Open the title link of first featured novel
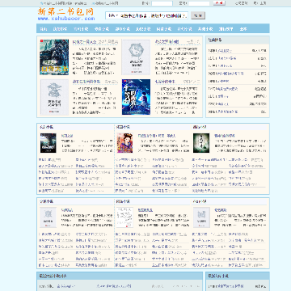This screenshot has height=291, width=291. [84, 42]
